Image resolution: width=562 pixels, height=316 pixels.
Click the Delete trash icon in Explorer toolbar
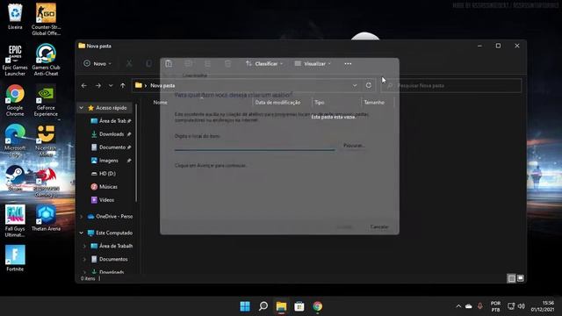tap(227, 64)
